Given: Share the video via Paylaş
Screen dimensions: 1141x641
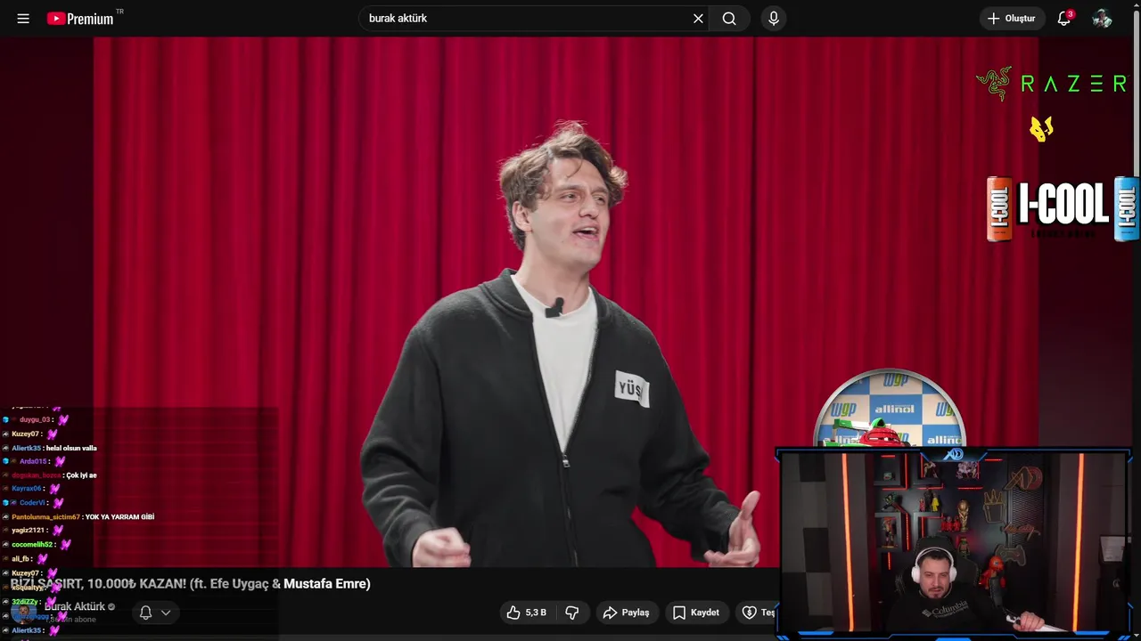Looking at the screenshot, I should [x=626, y=613].
